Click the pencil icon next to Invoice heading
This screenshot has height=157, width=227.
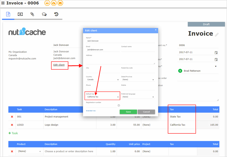[x=217, y=35]
